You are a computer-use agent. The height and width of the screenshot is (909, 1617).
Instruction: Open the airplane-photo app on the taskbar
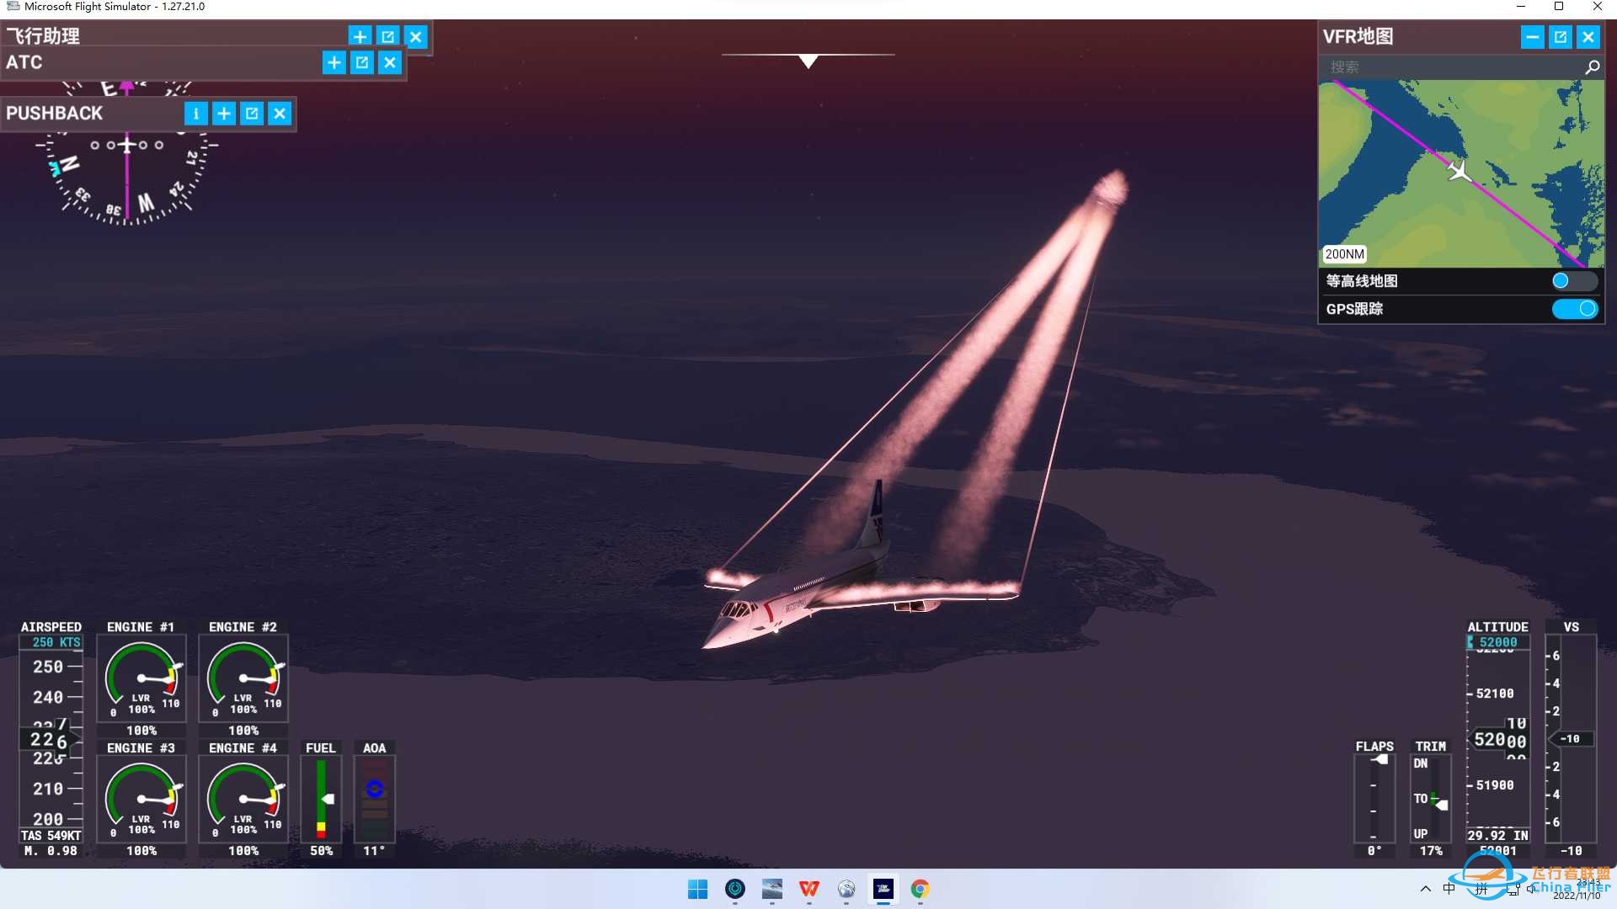pyautogui.click(x=772, y=889)
